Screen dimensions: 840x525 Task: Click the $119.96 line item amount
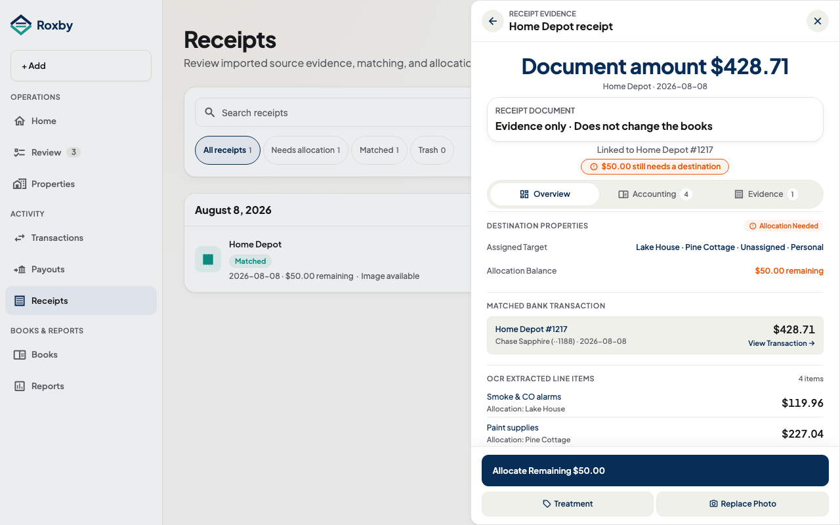coord(803,403)
